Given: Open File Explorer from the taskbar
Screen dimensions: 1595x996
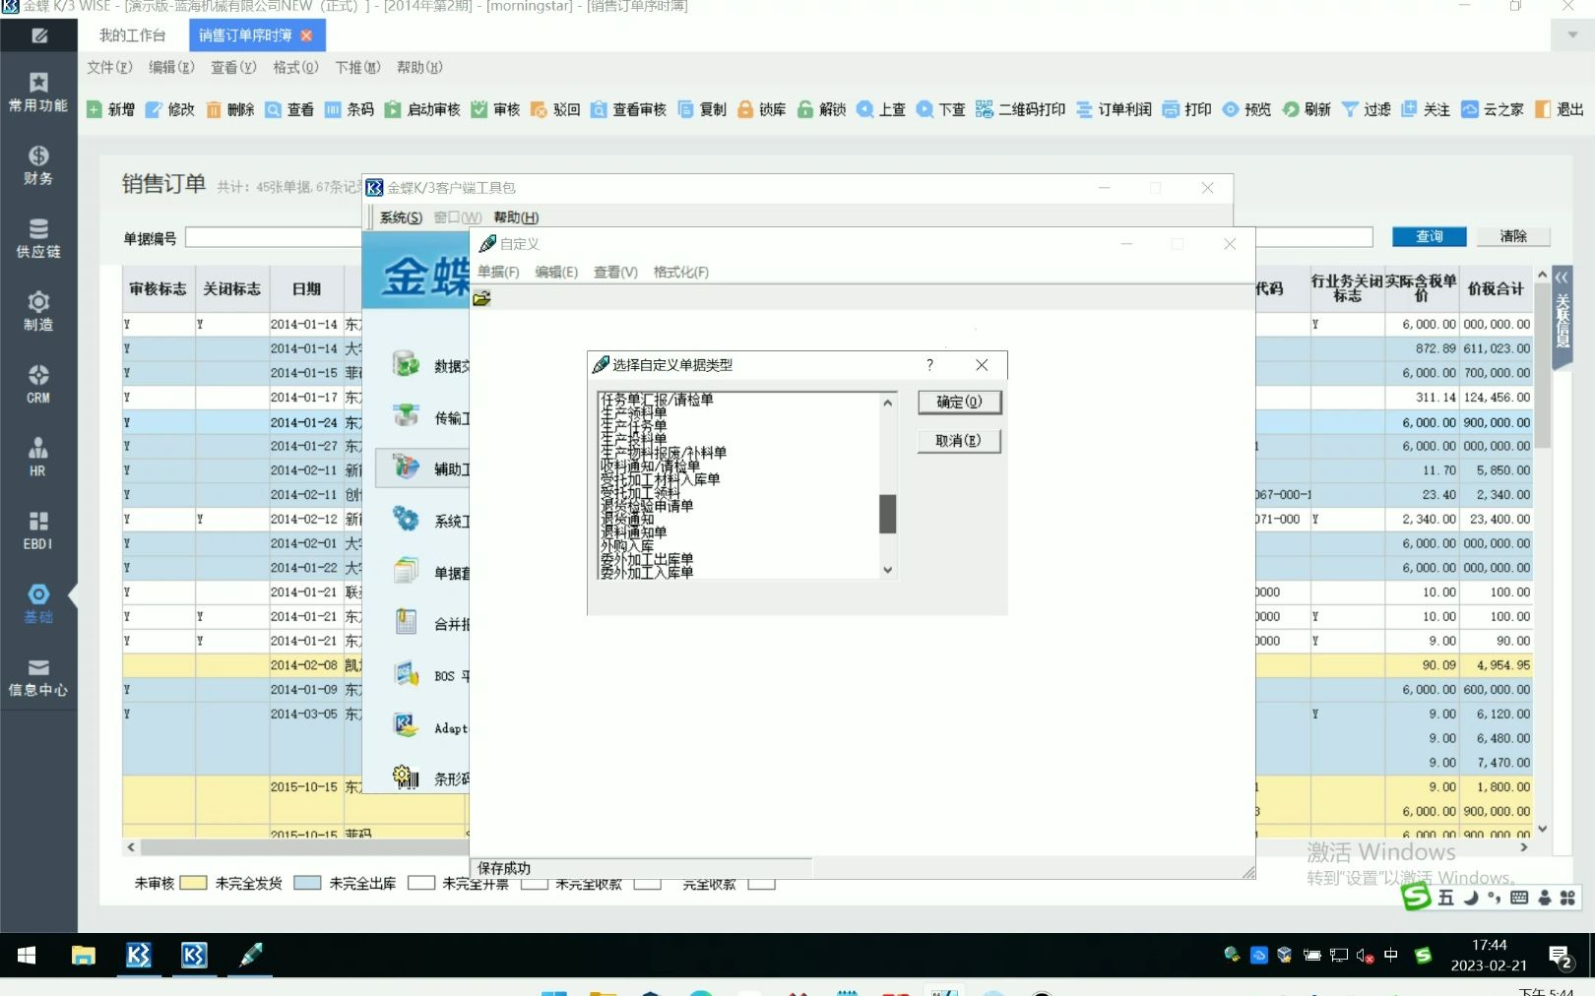Looking at the screenshot, I should coord(84,955).
